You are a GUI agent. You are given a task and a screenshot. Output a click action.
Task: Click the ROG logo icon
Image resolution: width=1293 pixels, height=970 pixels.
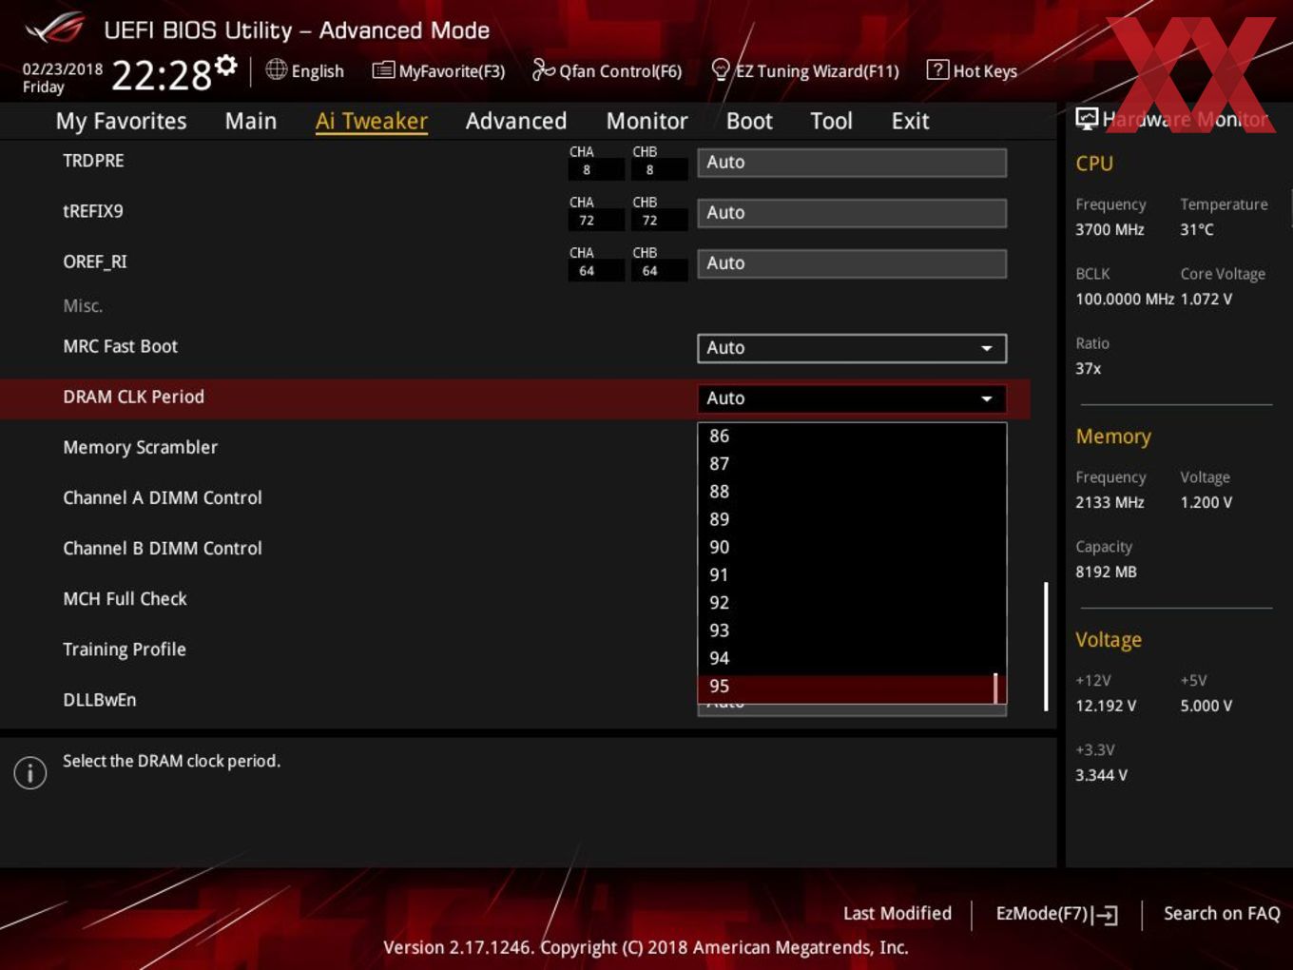[x=54, y=29]
